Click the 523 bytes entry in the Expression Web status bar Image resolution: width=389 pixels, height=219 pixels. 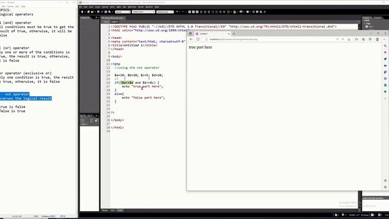point(365,215)
